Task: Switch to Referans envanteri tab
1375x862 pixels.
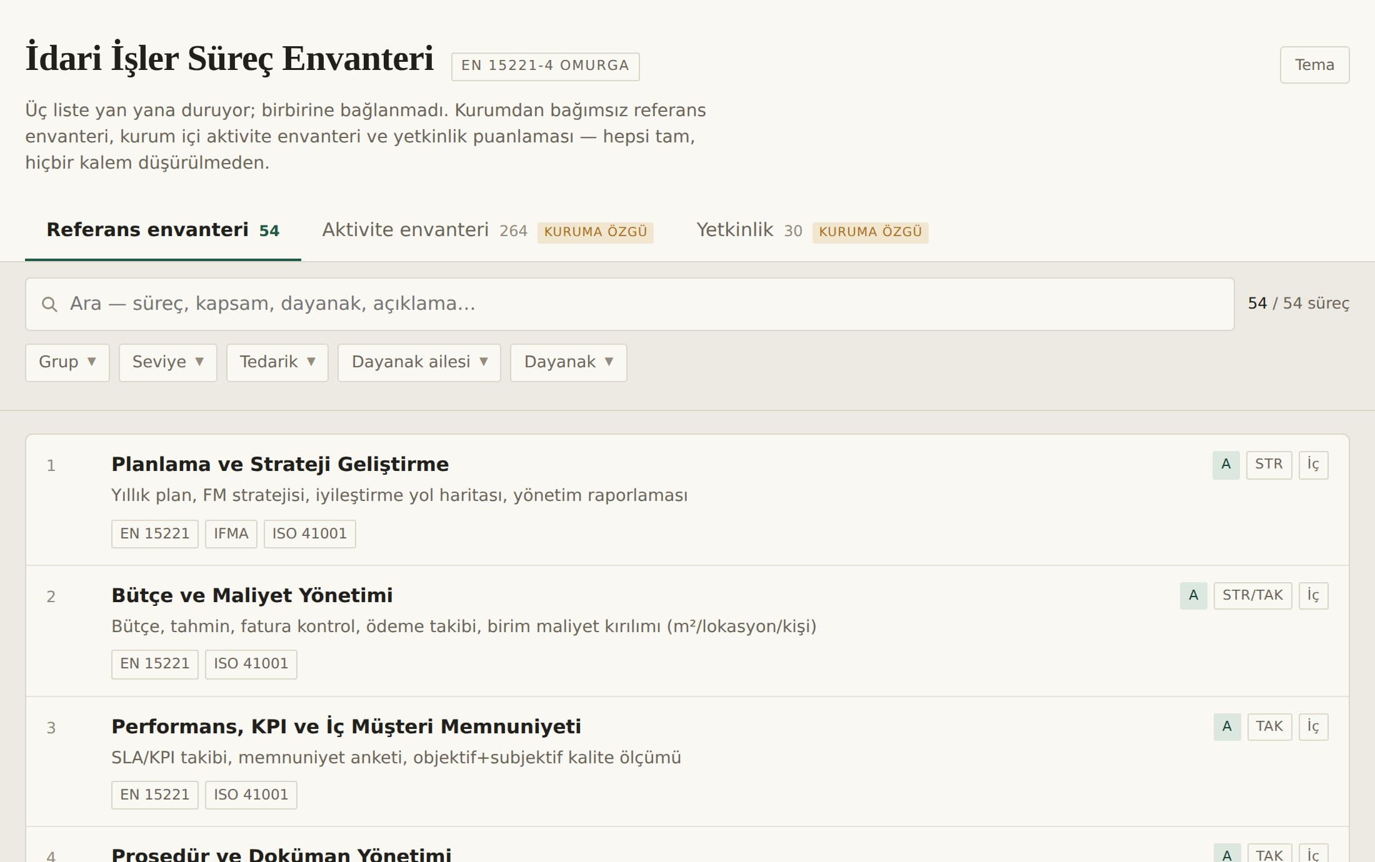Action: click(x=163, y=230)
